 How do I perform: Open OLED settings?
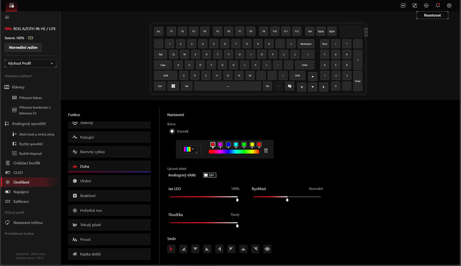[x=18, y=173]
